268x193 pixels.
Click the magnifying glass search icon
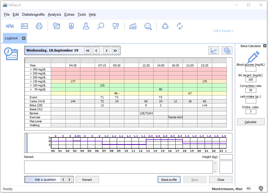(101, 26)
